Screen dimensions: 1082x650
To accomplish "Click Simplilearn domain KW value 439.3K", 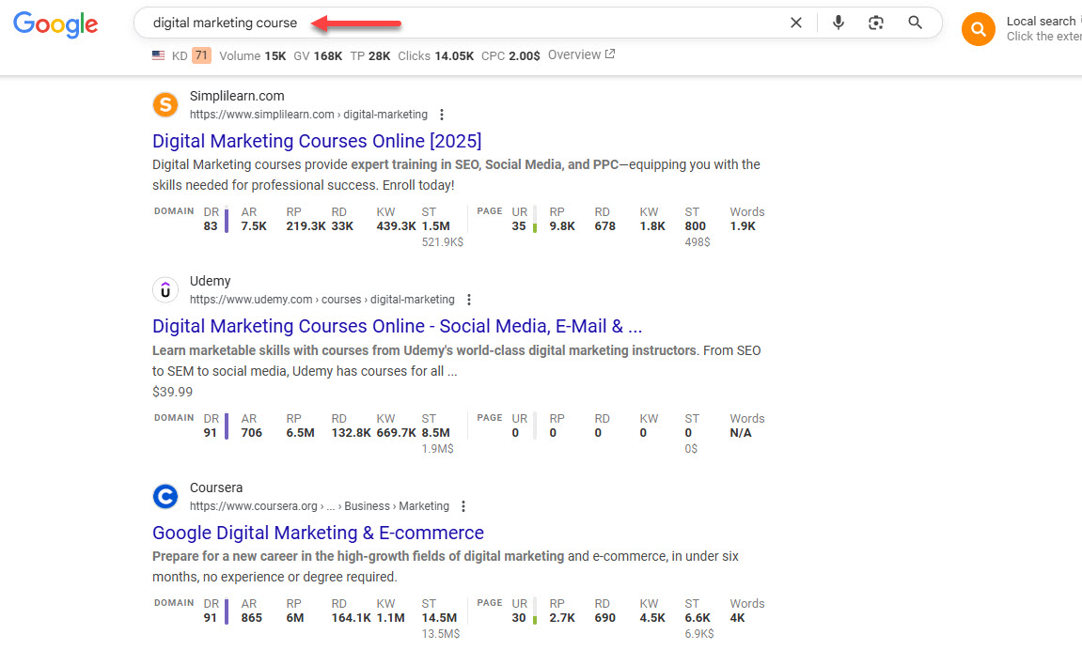I will [x=396, y=226].
